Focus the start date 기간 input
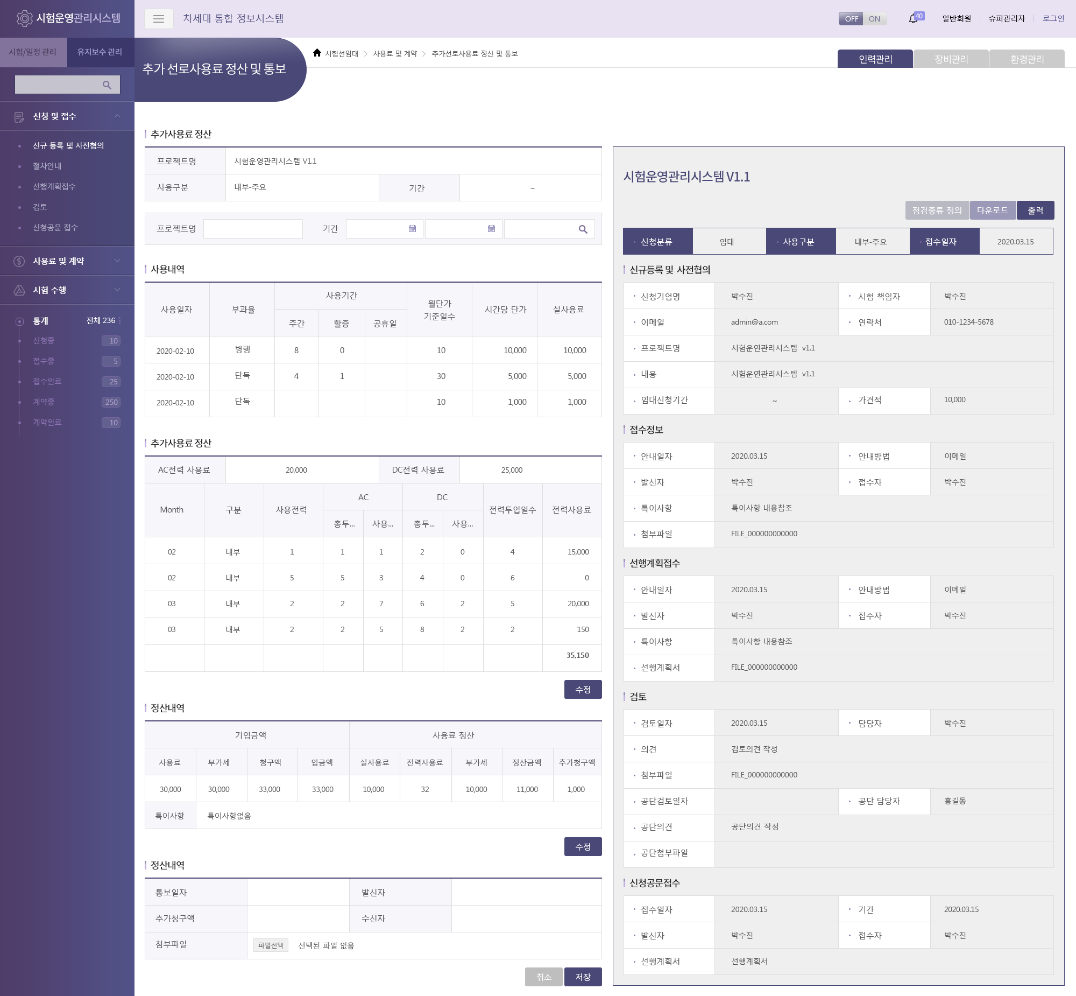The width and height of the screenshot is (1076, 996). point(385,228)
